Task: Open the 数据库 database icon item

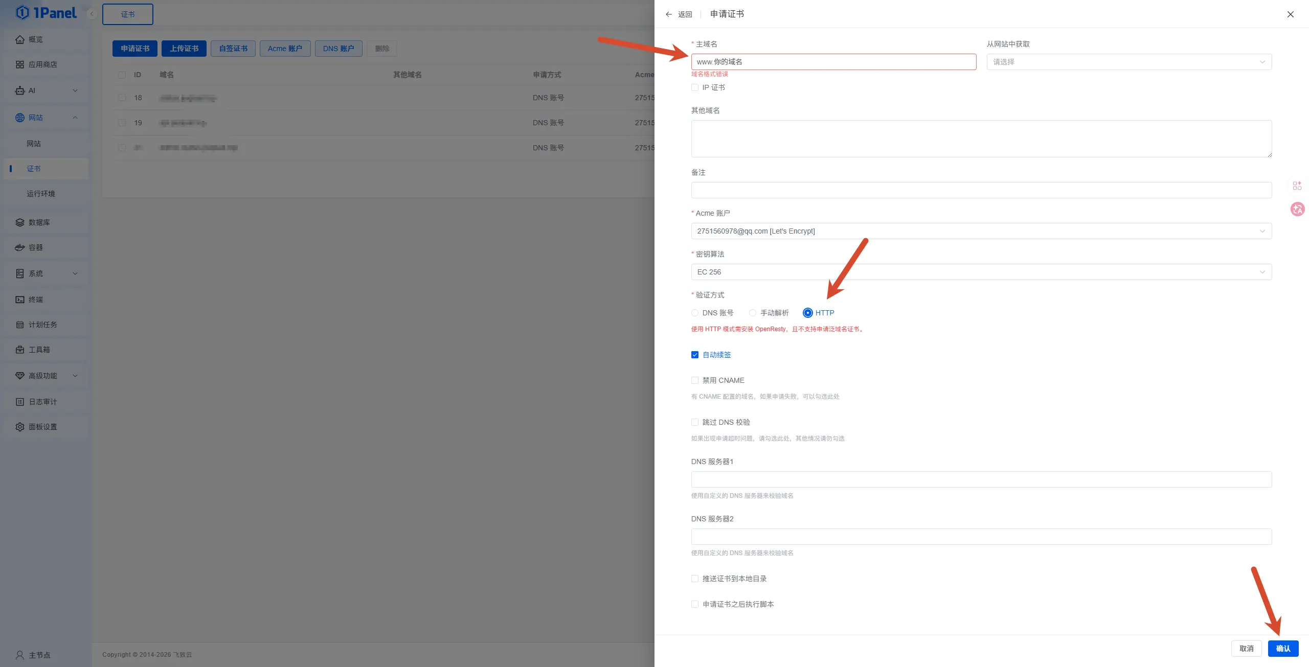Action: (x=20, y=222)
